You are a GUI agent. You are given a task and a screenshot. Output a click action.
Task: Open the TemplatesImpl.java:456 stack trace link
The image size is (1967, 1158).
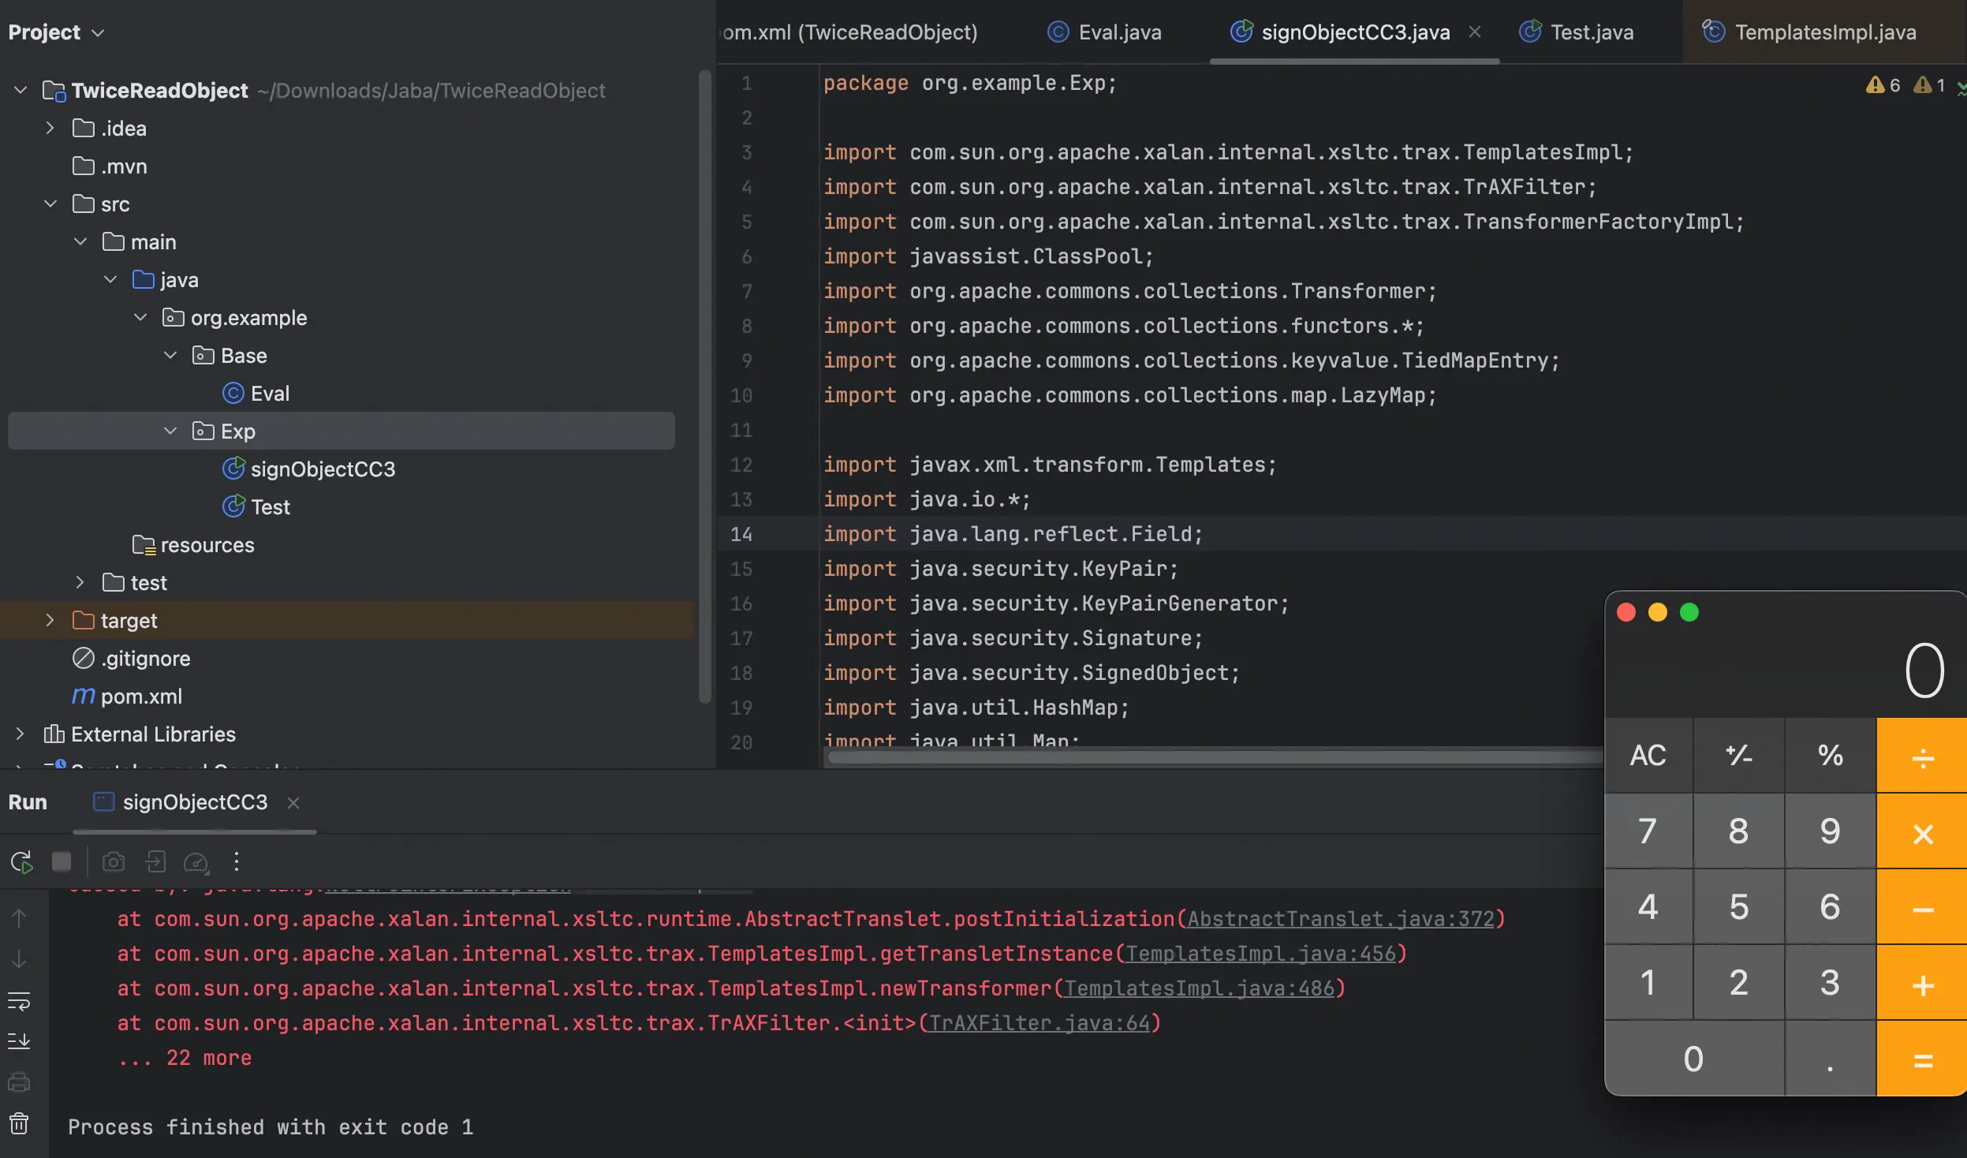pos(1260,954)
